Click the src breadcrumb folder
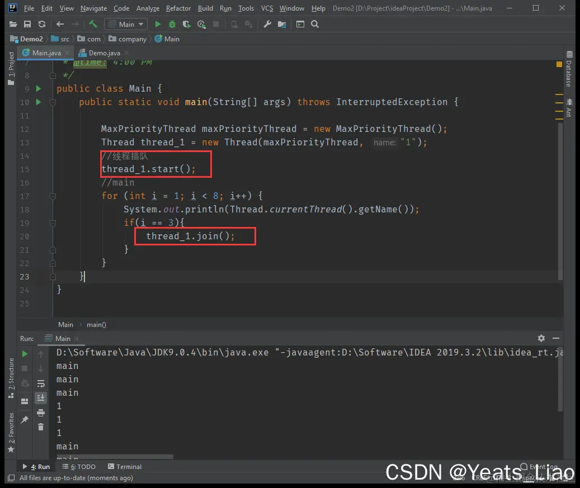Image resolution: width=580 pixels, height=488 pixels. (60, 39)
